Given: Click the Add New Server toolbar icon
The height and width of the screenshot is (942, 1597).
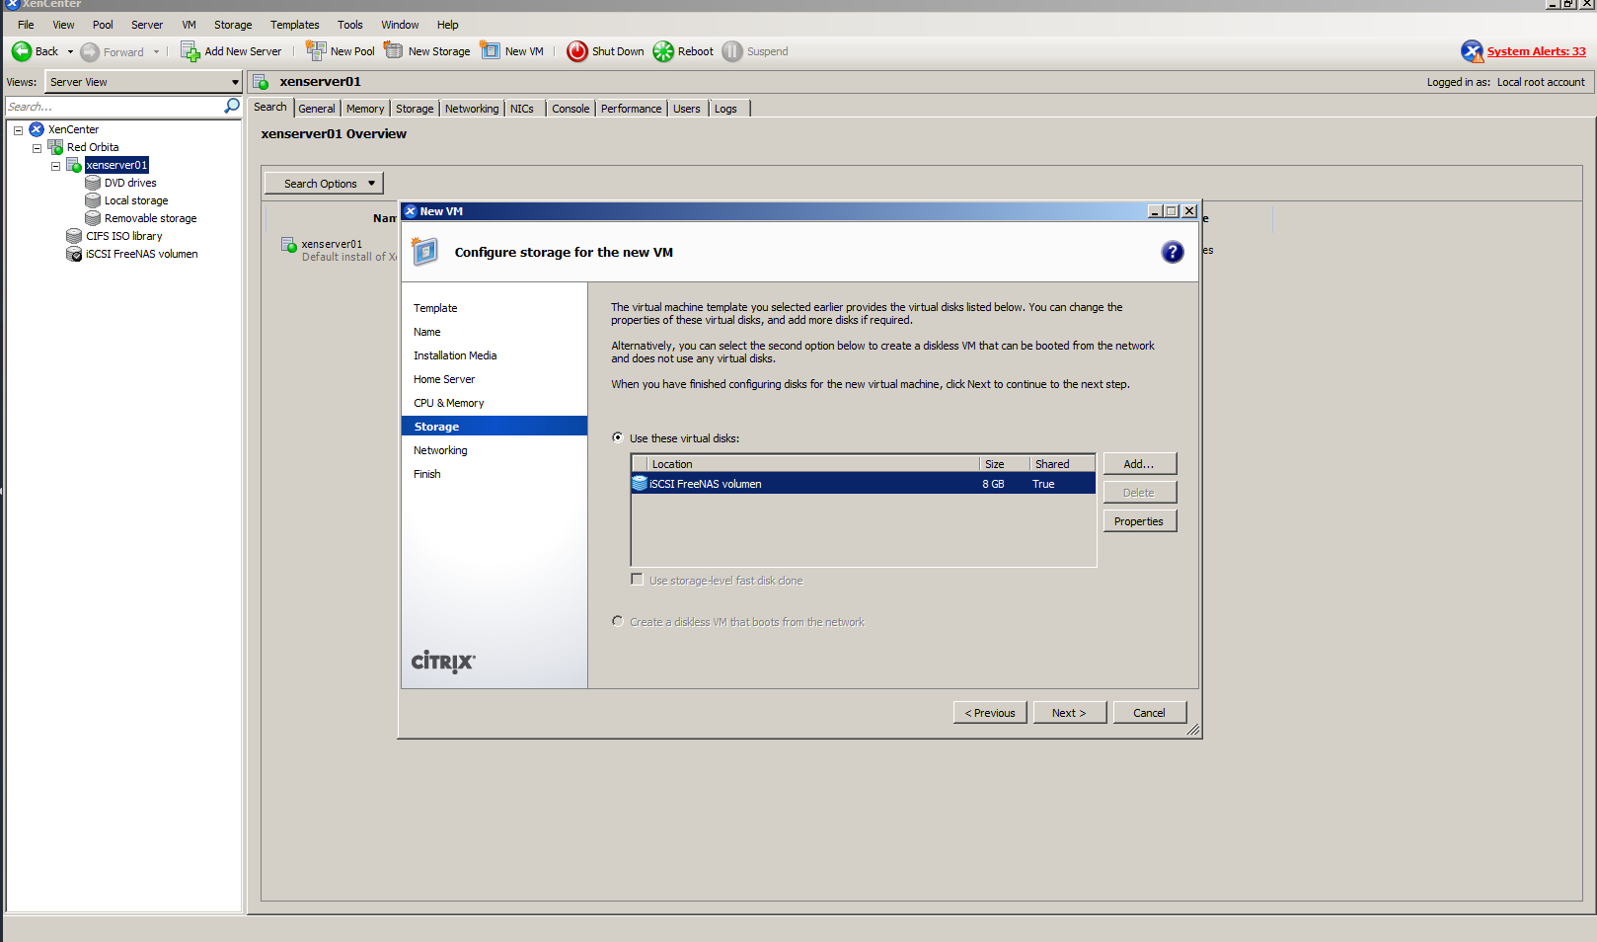Looking at the screenshot, I should pyautogui.click(x=190, y=51).
